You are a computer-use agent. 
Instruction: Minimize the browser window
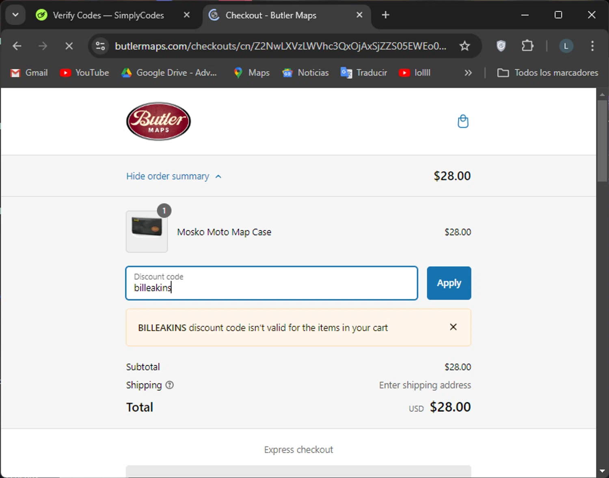[x=525, y=15]
